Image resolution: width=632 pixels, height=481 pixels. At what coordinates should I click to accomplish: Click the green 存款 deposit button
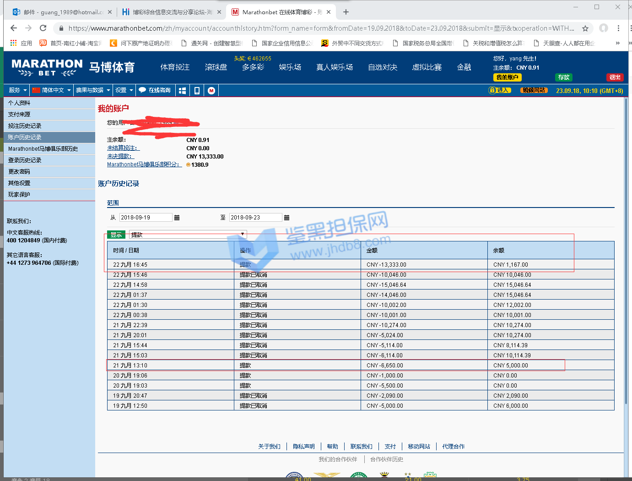point(563,77)
